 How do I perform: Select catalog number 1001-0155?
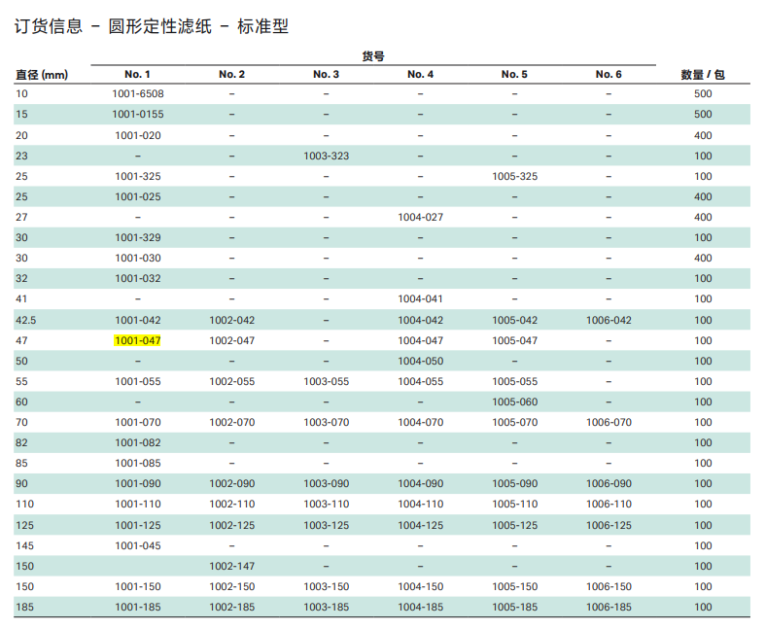pyautogui.click(x=137, y=115)
